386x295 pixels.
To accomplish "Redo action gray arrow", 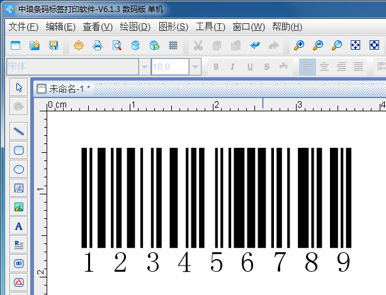I will point(273,45).
